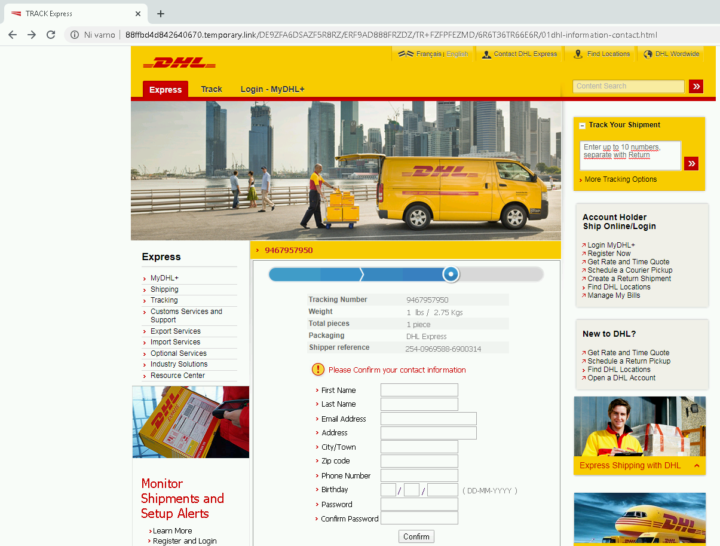Click the Zip code field
Viewport: 720px width, 546px height.
(x=419, y=461)
